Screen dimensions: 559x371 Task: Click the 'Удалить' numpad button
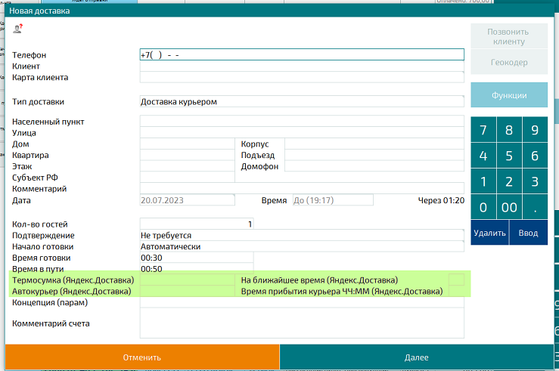tap(489, 233)
